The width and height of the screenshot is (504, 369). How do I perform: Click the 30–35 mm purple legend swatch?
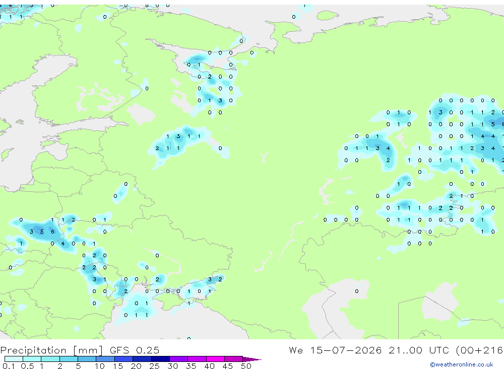tap(179, 359)
